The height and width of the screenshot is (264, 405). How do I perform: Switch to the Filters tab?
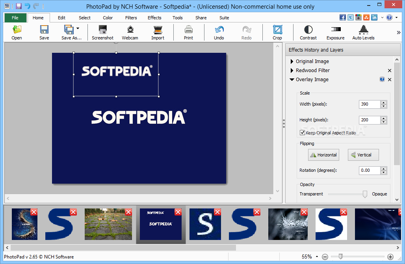click(131, 18)
